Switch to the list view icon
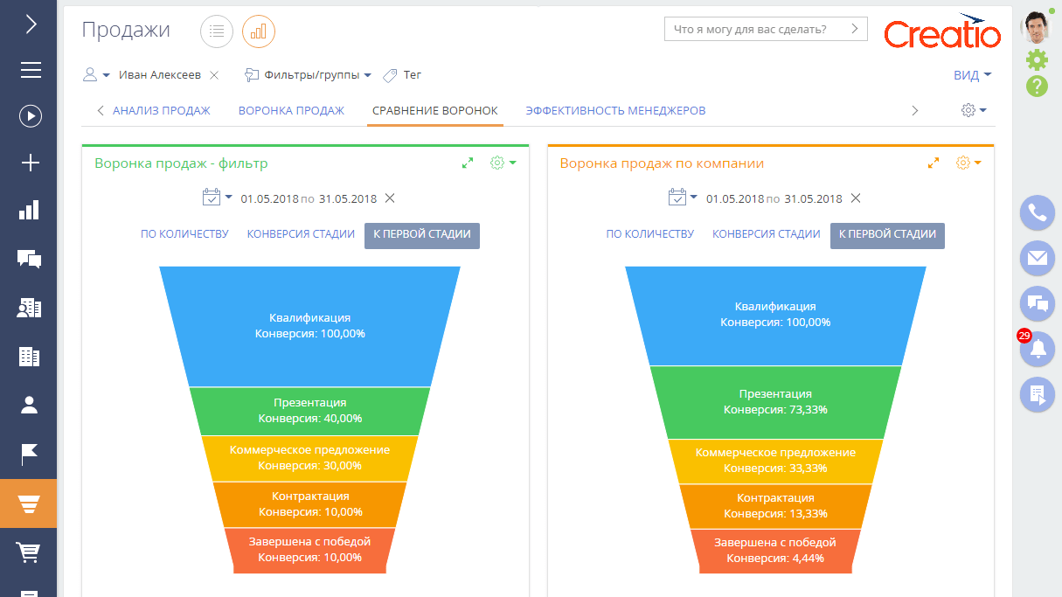This screenshot has width=1062, height=597. pyautogui.click(x=217, y=31)
